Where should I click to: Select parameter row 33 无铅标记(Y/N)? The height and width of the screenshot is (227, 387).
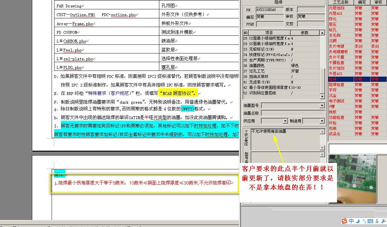281,49
